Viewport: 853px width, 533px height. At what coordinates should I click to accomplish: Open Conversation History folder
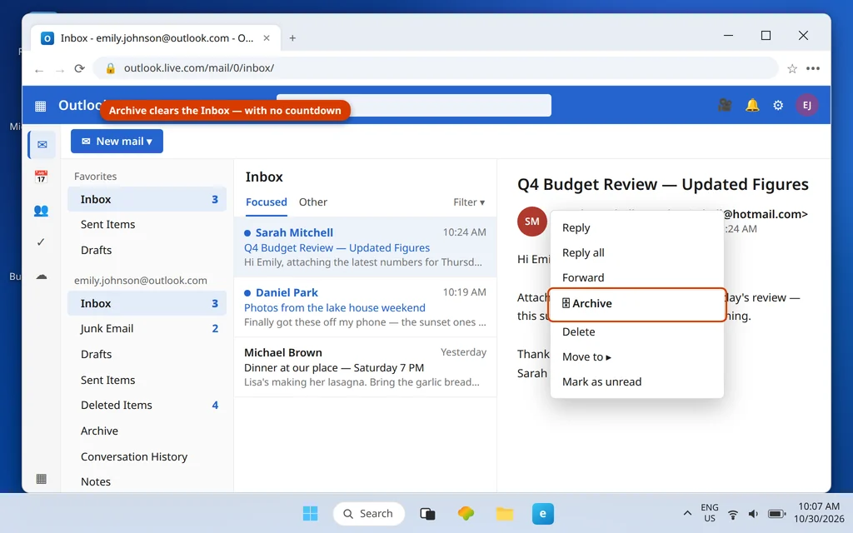click(147, 457)
